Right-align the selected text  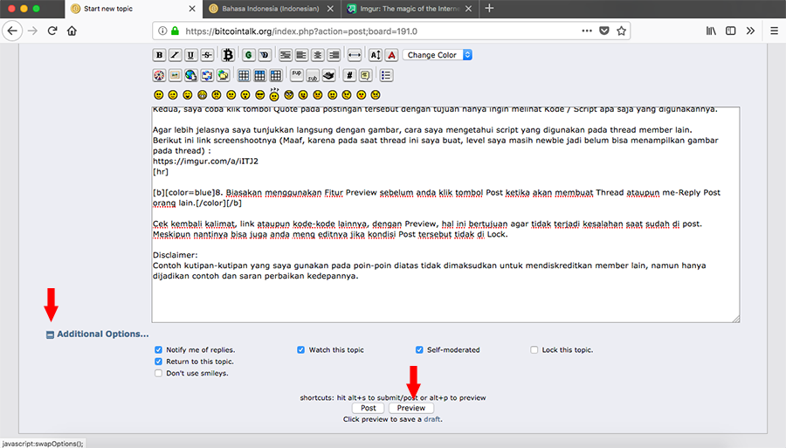334,55
